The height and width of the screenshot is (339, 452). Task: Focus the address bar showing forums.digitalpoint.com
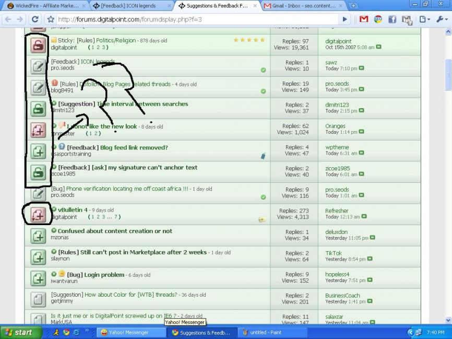(x=197, y=19)
